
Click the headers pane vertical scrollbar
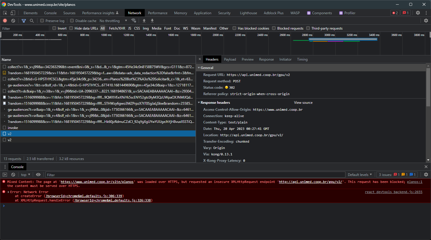point(428,87)
